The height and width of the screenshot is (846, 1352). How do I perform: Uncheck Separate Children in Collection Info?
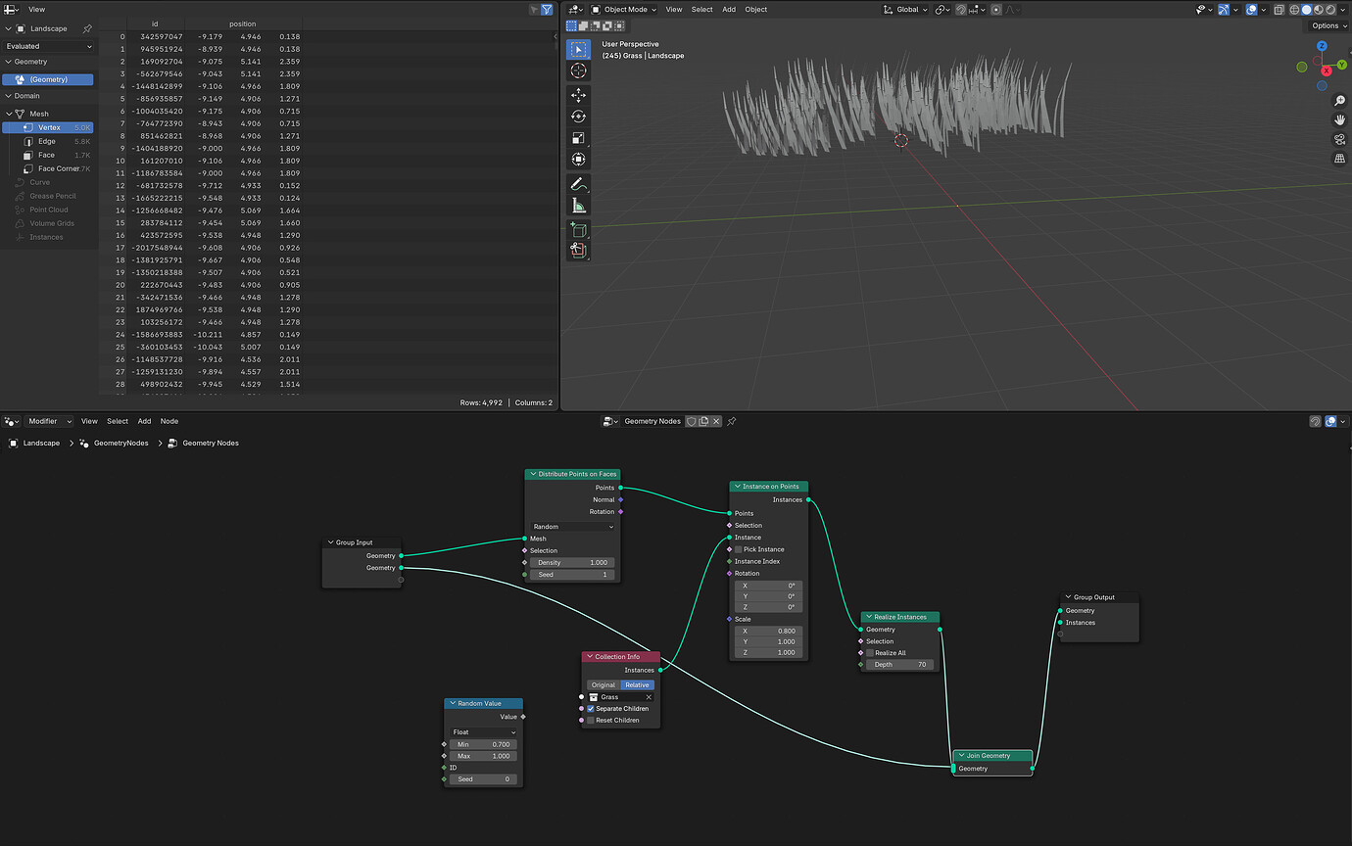click(x=591, y=708)
